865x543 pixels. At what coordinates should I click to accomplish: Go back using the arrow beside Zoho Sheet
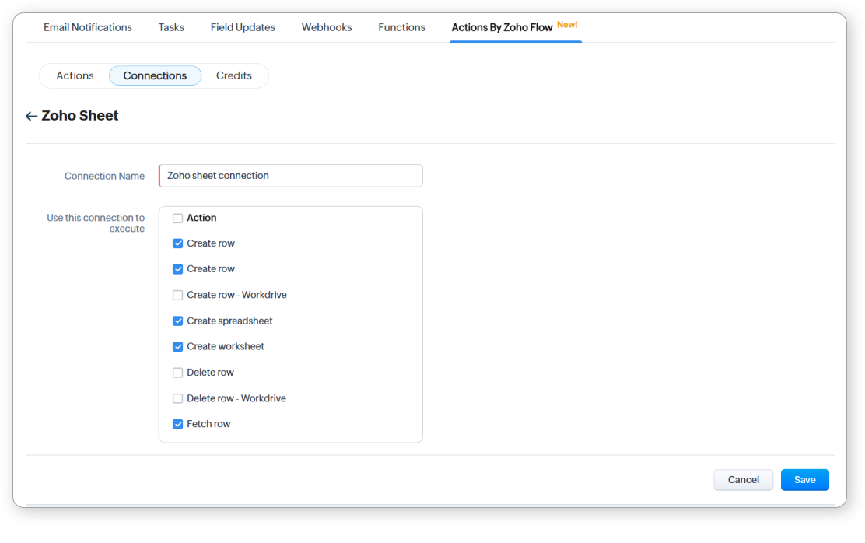pos(31,116)
